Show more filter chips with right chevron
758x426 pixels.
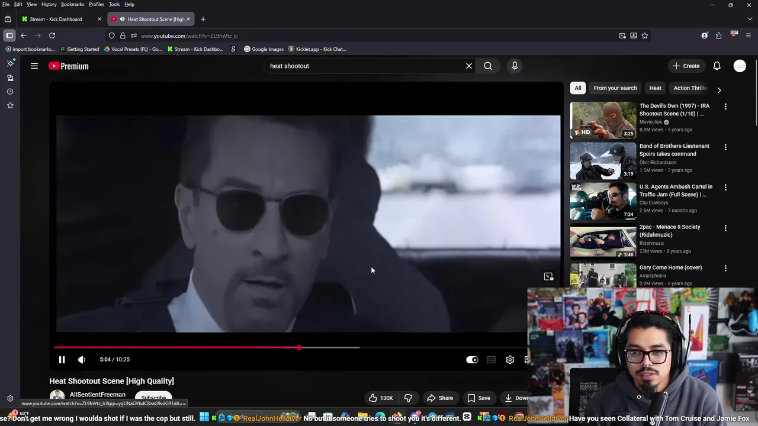[719, 90]
